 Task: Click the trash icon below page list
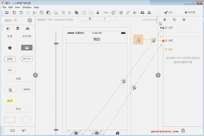pyautogui.click(x=183, y=130)
